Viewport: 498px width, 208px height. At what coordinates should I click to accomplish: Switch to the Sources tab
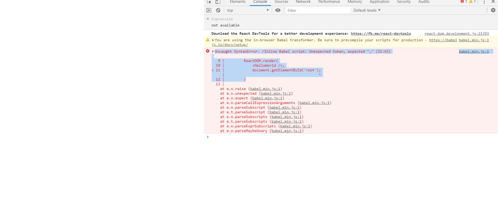282,2
